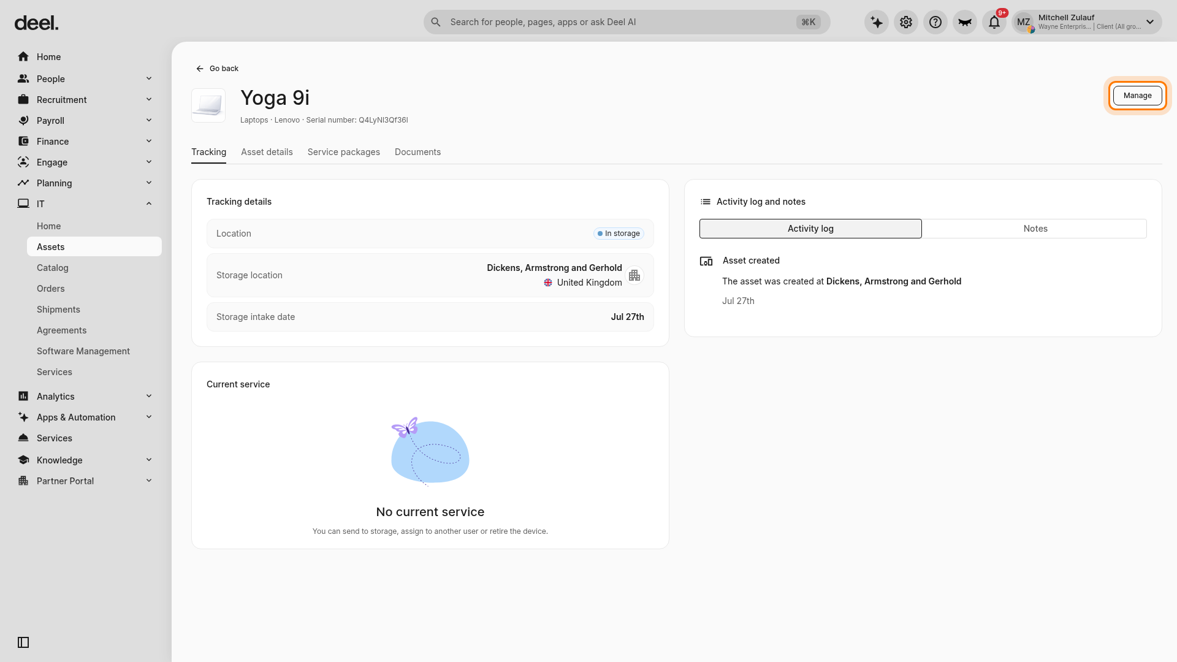This screenshot has width=1177, height=662.
Task: Click the serial number Q4LyNI3Qf36I text
Action: coord(383,120)
